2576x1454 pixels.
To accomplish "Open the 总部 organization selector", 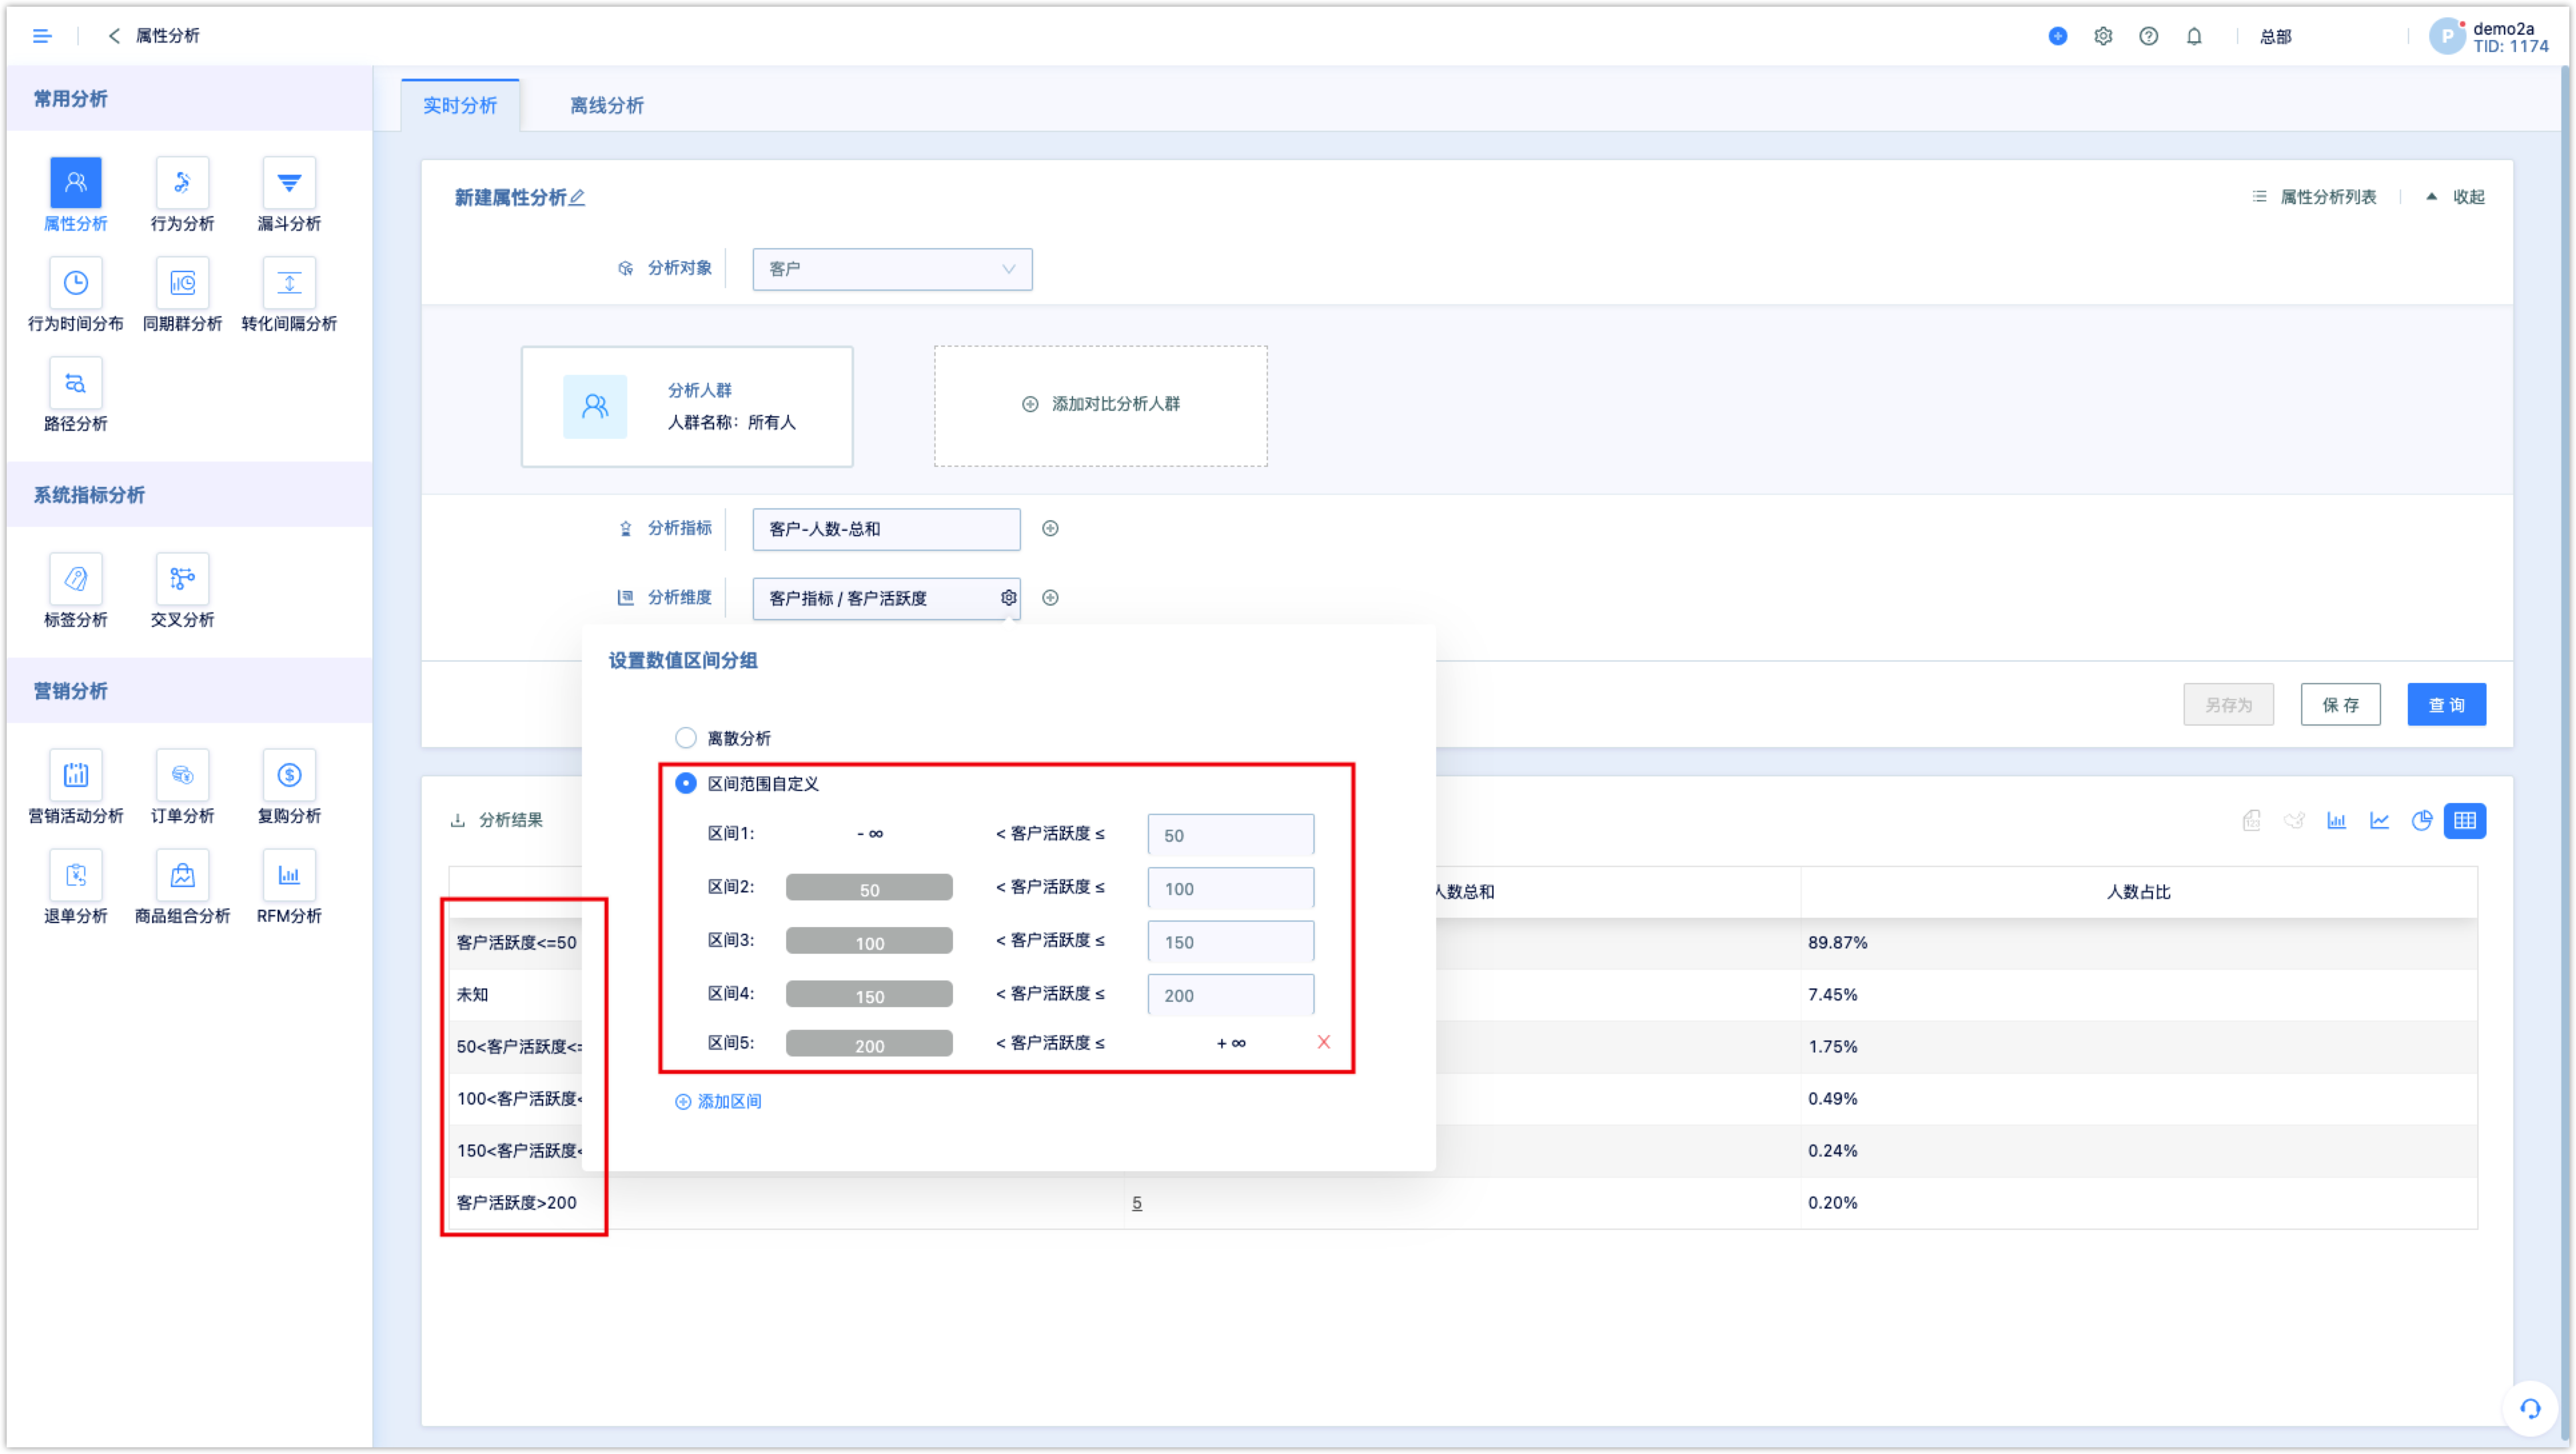I will click(2275, 37).
